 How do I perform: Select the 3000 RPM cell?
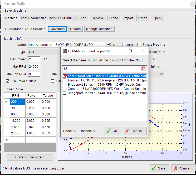pyautogui.click(x=18, y=108)
